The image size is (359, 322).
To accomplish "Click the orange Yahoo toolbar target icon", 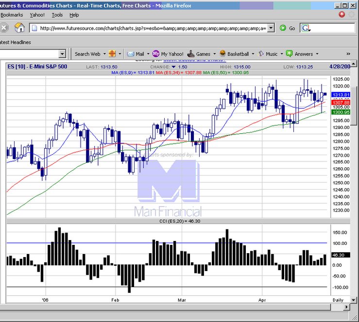I will (x=112, y=54).
